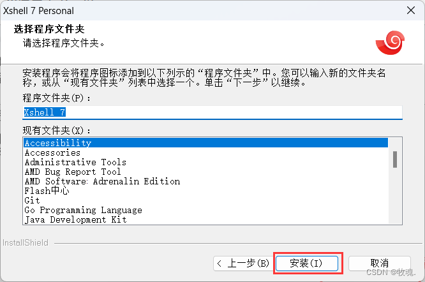Screen dimensions: 425x282
Task: Cancel setup with 取消 button
Action: coord(380,263)
